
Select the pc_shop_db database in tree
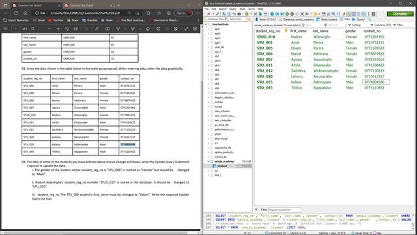[222, 125]
